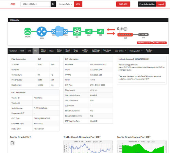Select the blue BRAS router icon

point(41,31)
